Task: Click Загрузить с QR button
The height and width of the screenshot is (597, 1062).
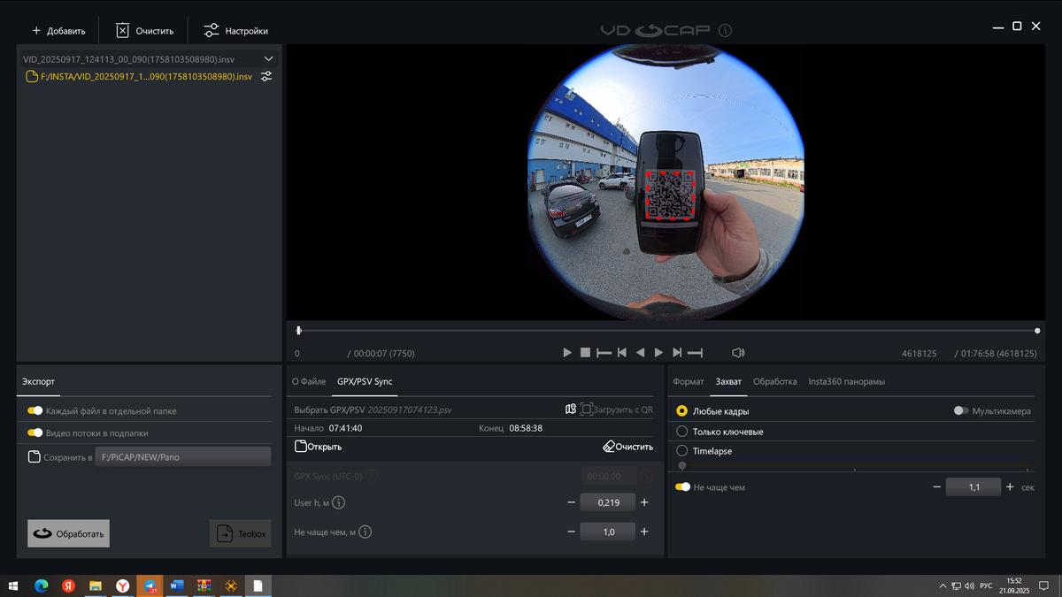Action: [x=617, y=409]
